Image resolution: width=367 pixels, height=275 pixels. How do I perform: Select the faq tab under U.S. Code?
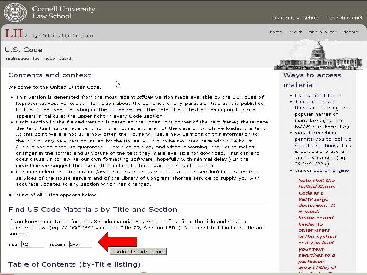click(x=36, y=58)
